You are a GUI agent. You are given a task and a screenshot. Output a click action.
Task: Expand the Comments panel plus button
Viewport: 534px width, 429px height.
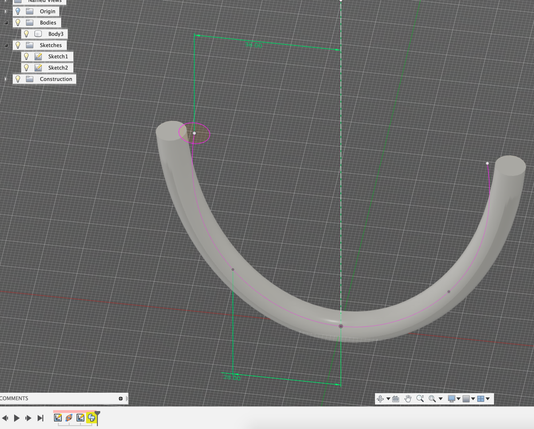point(121,399)
